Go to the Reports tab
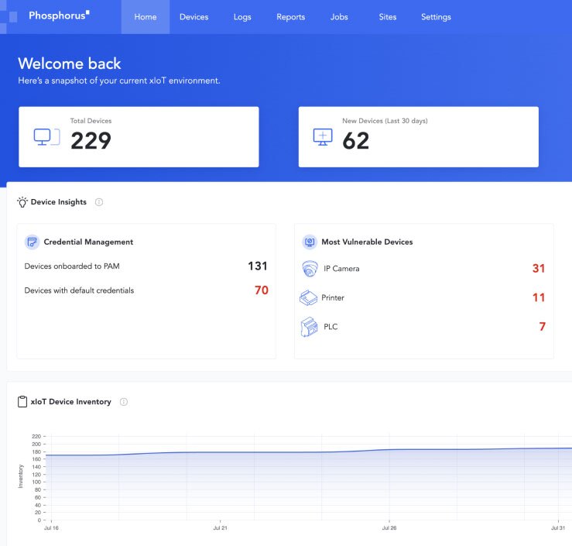Viewport: 572px width, 546px height. pyautogui.click(x=290, y=17)
